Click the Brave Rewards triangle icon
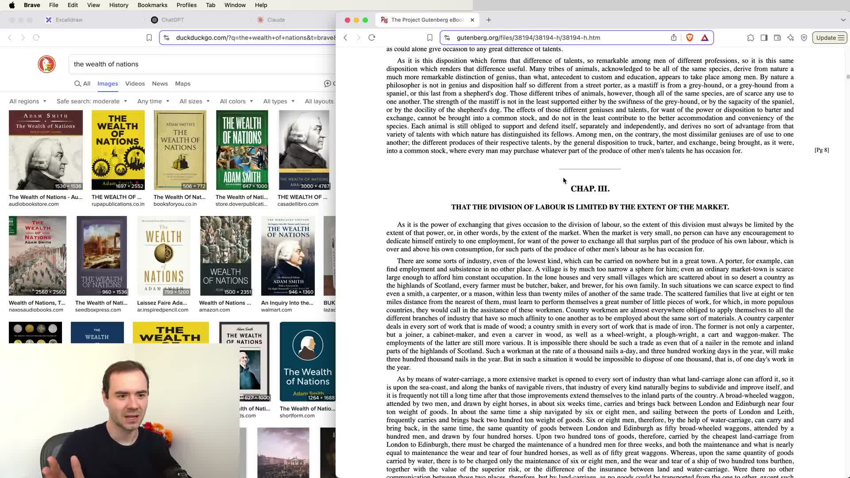Image resolution: width=850 pixels, height=478 pixels. tap(705, 38)
